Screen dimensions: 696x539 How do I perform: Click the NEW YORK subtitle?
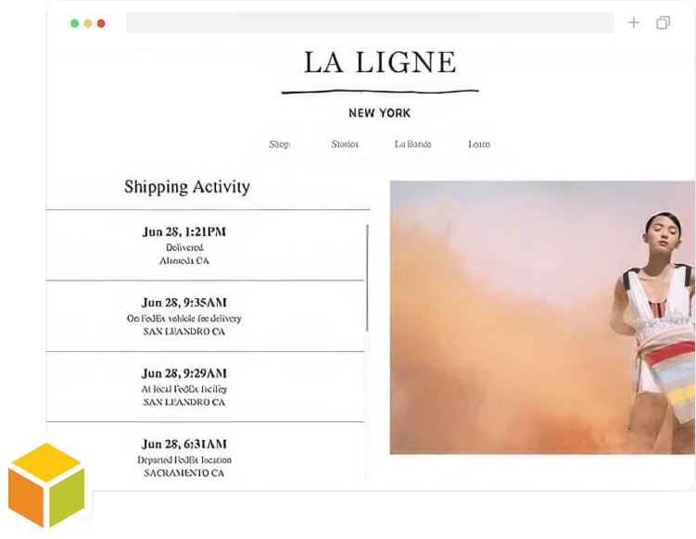(380, 113)
